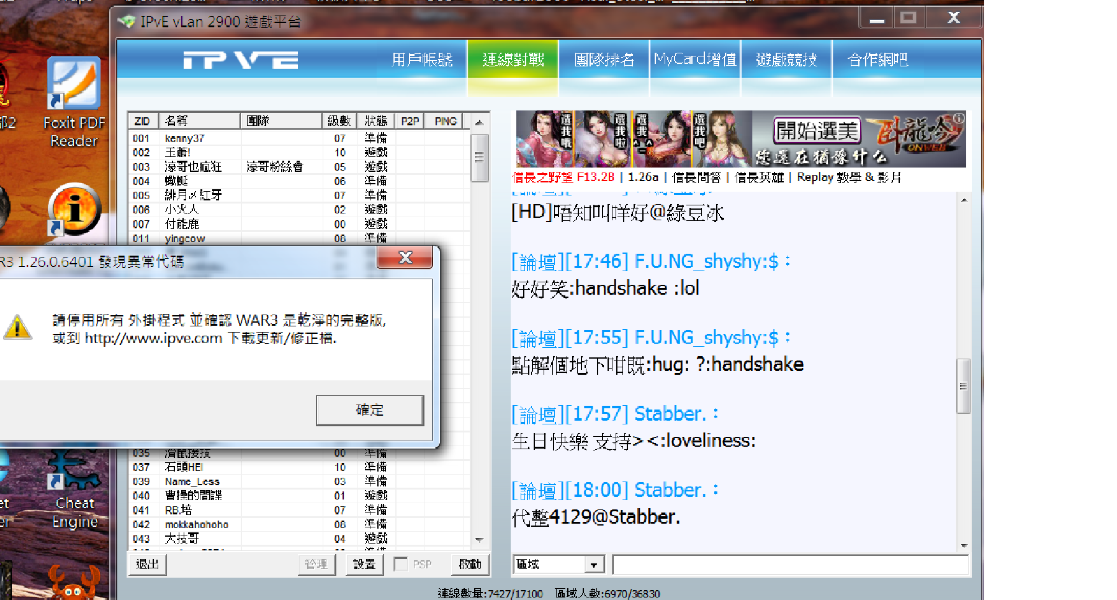Click the player list scroll-up arrow
This screenshot has width=1117, height=600.
(x=479, y=122)
